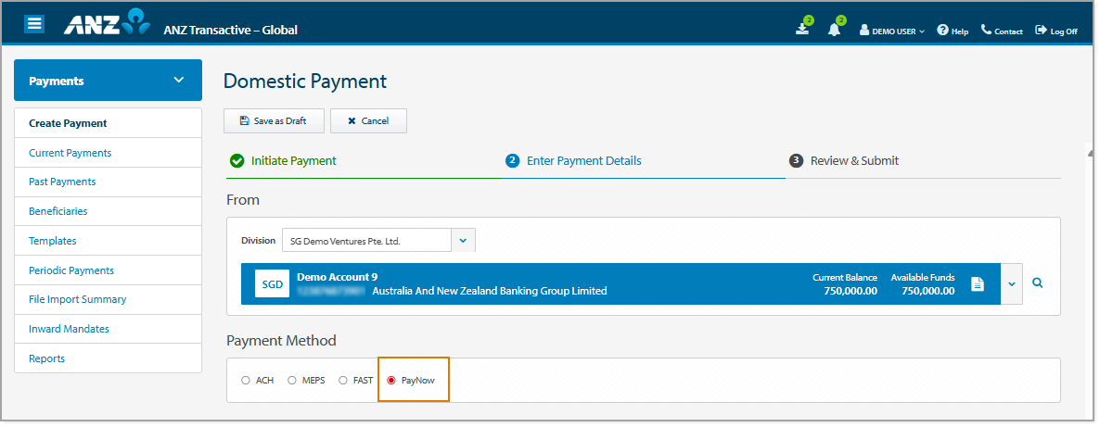Open Inward Mandates
Viewport: 1100px width, 427px height.
point(108,329)
